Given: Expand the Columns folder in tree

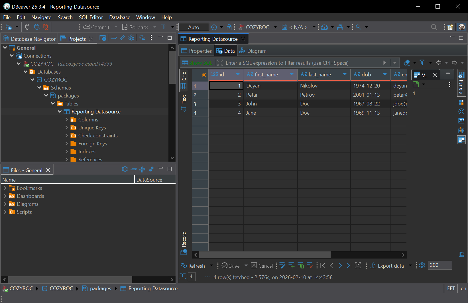Looking at the screenshot, I should coord(67,120).
